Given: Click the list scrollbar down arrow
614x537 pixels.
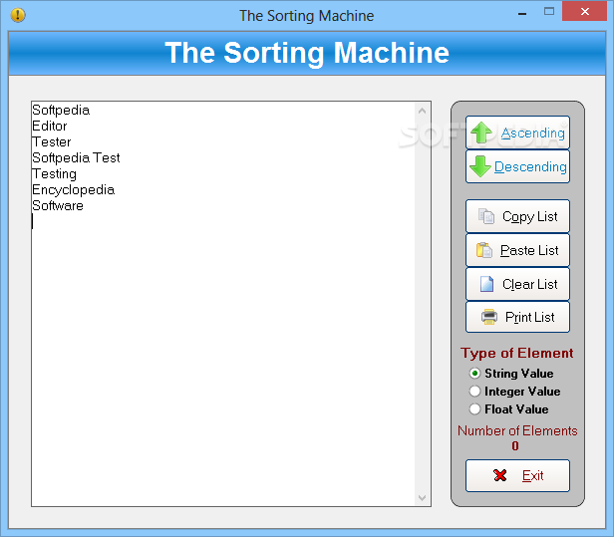Looking at the screenshot, I should coord(422,498).
